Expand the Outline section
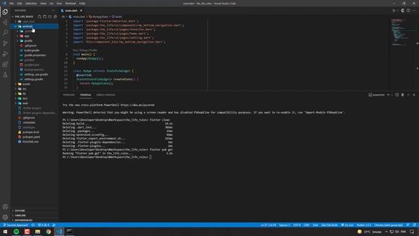 tap(34, 210)
